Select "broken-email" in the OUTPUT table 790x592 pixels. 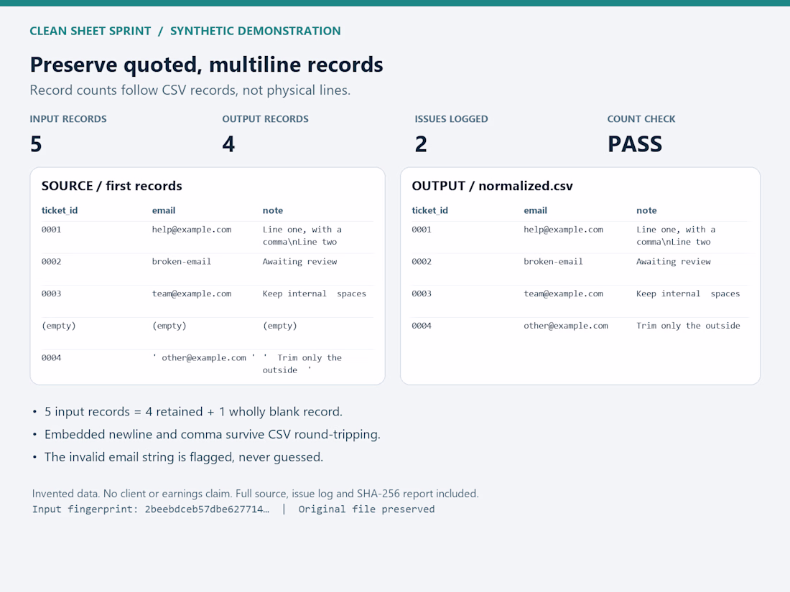[553, 262]
